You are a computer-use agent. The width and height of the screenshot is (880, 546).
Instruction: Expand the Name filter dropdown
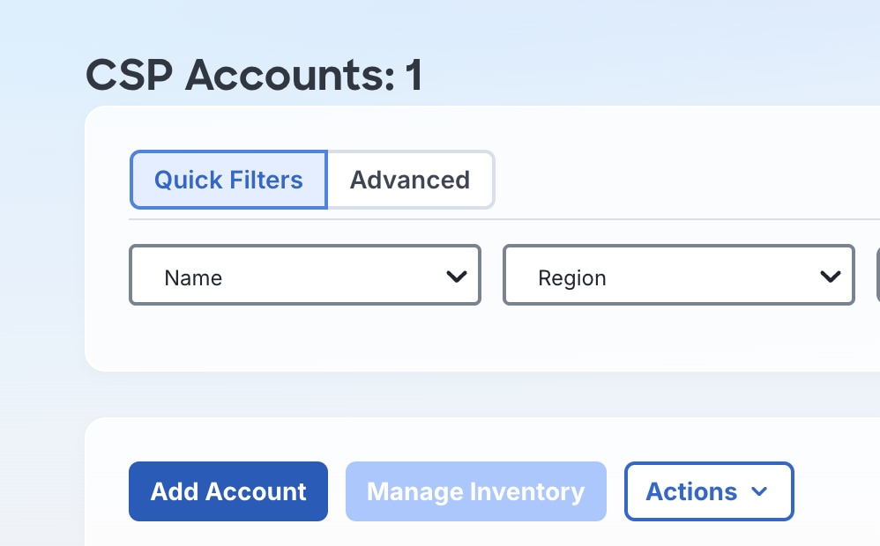pyautogui.click(x=305, y=276)
